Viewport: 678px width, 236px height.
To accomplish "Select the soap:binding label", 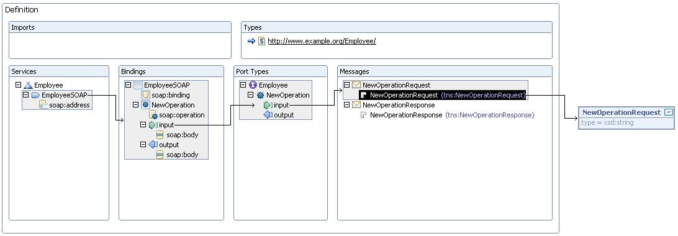I will 170,95.
